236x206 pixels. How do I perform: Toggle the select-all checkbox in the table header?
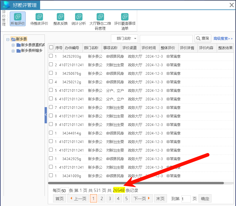pos(51,47)
